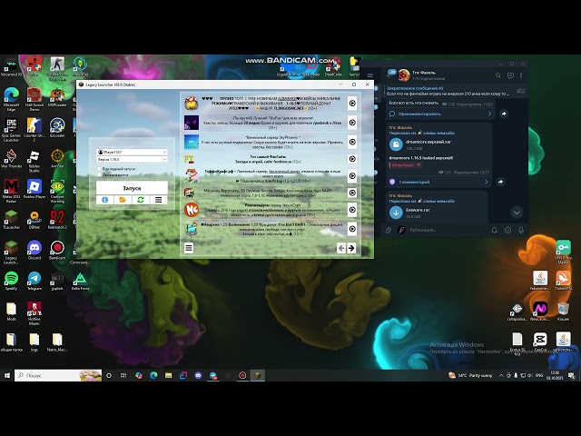Open launcher settings hamburger beside refresh
The width and height of the screenshot is (581, 436).
tap(158, 200)
